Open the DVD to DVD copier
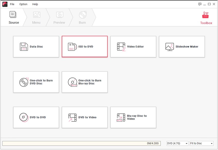 click(x=36, y=117)
